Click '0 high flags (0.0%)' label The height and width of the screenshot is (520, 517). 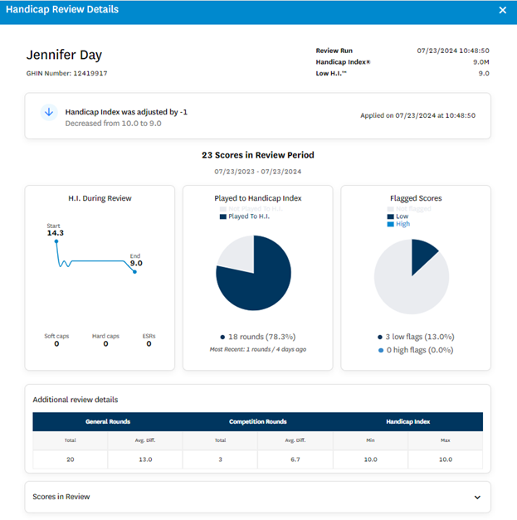click(x=420, y=350)
